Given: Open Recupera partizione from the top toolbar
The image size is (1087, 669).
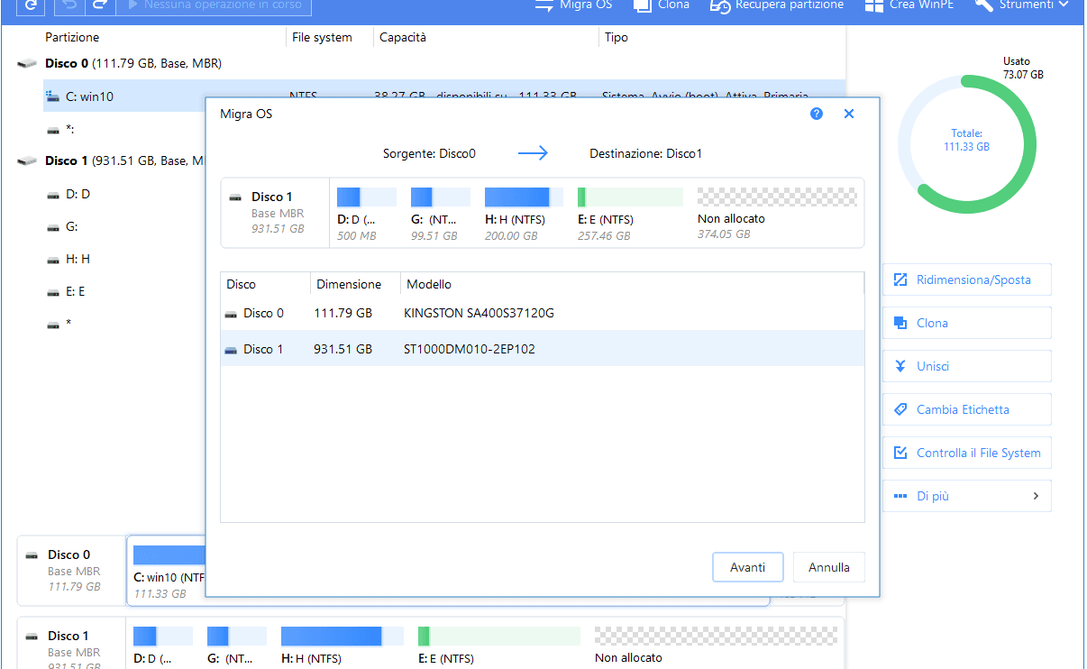Looking at the screenshot, I should pyautogui.click(x=777, y=5).
